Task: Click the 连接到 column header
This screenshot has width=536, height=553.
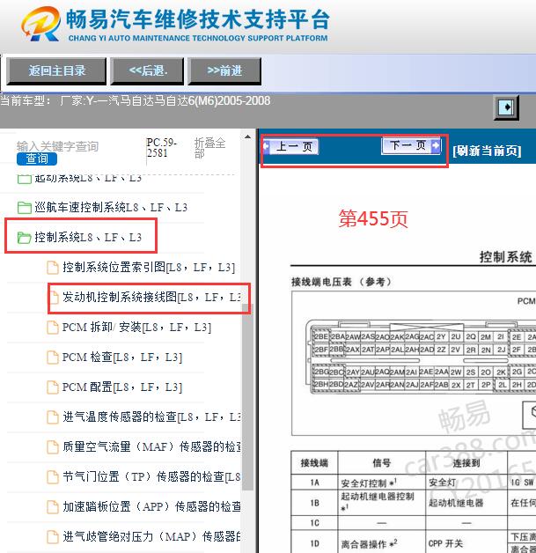Action: pyautogui.click(x=466, y=462)
